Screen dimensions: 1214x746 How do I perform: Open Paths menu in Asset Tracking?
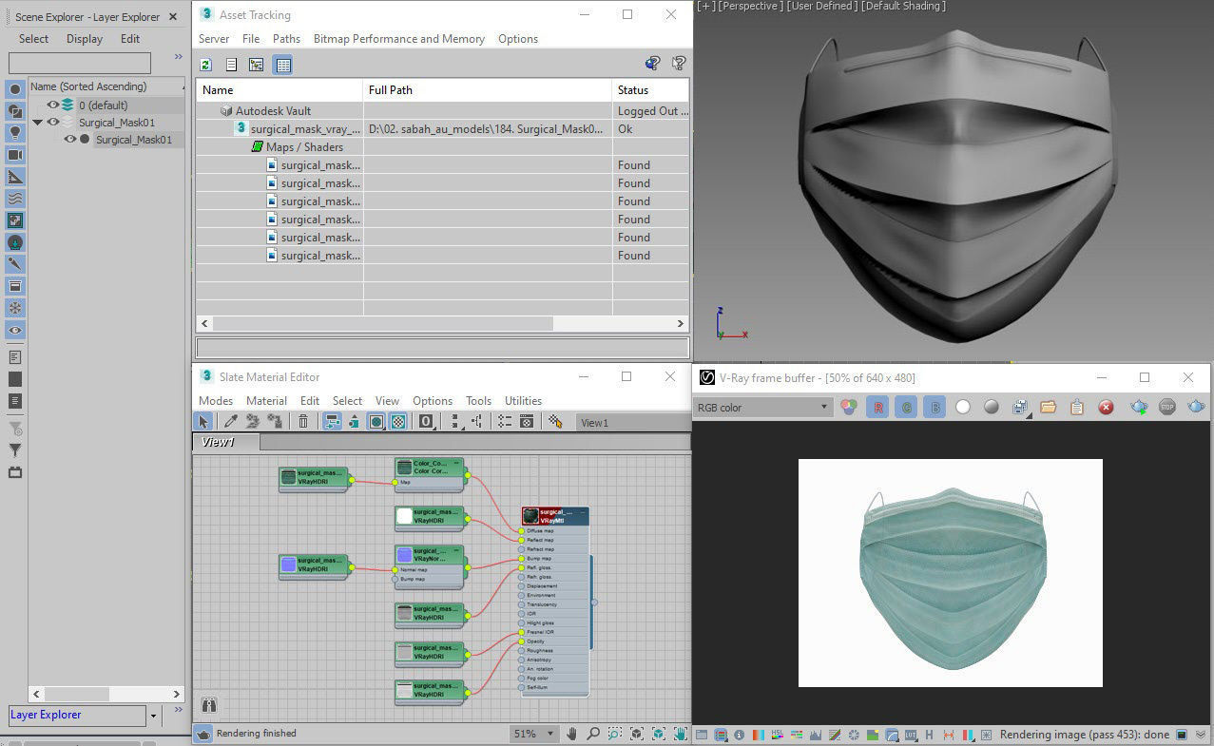pos(286,39)
